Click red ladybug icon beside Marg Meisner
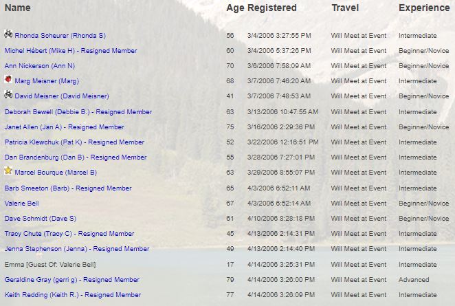Viewport: 455px width, 306px height. (8, 80)
